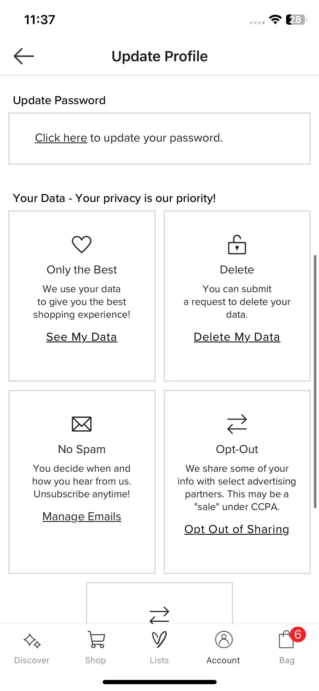Open Delete My Data link
319x691 pixels.
point(237,337)
